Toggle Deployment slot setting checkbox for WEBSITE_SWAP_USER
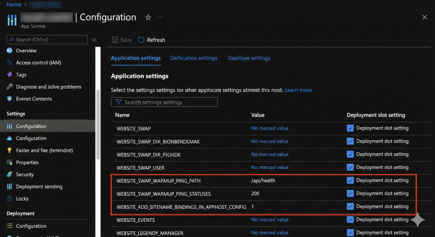Image resolution: width=435 pixels, height=237 pixels. click(350, 167)
